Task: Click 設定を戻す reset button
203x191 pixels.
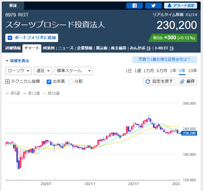Action: (159, 82)
